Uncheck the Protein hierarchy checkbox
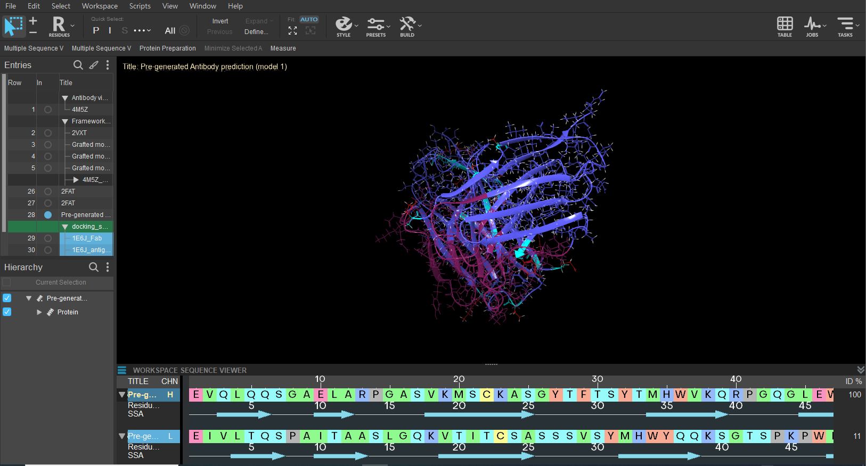 7,312
